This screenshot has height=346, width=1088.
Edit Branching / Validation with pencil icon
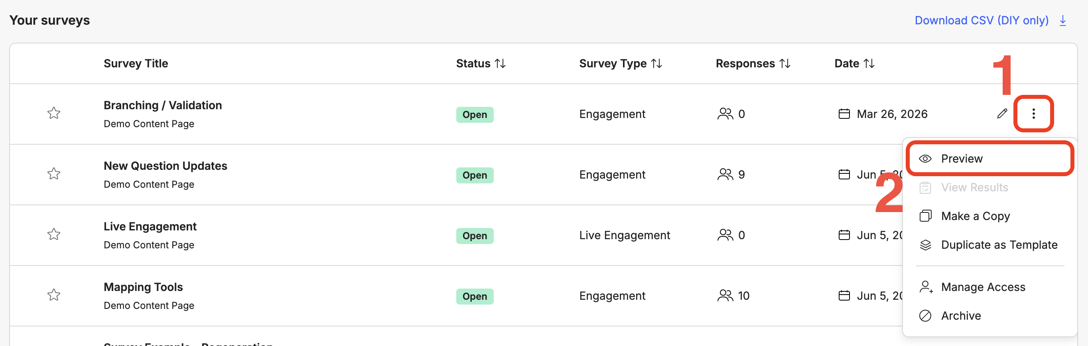[1002, 114]
